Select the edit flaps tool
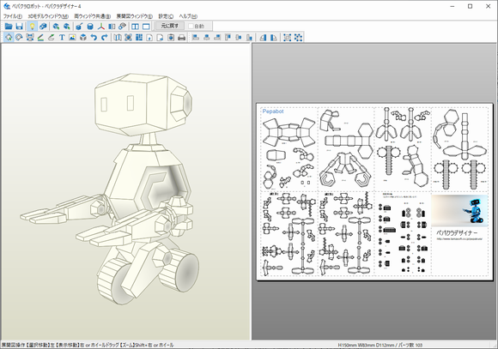This screenshot has width=498, height=349. click(x=52, y=38)
